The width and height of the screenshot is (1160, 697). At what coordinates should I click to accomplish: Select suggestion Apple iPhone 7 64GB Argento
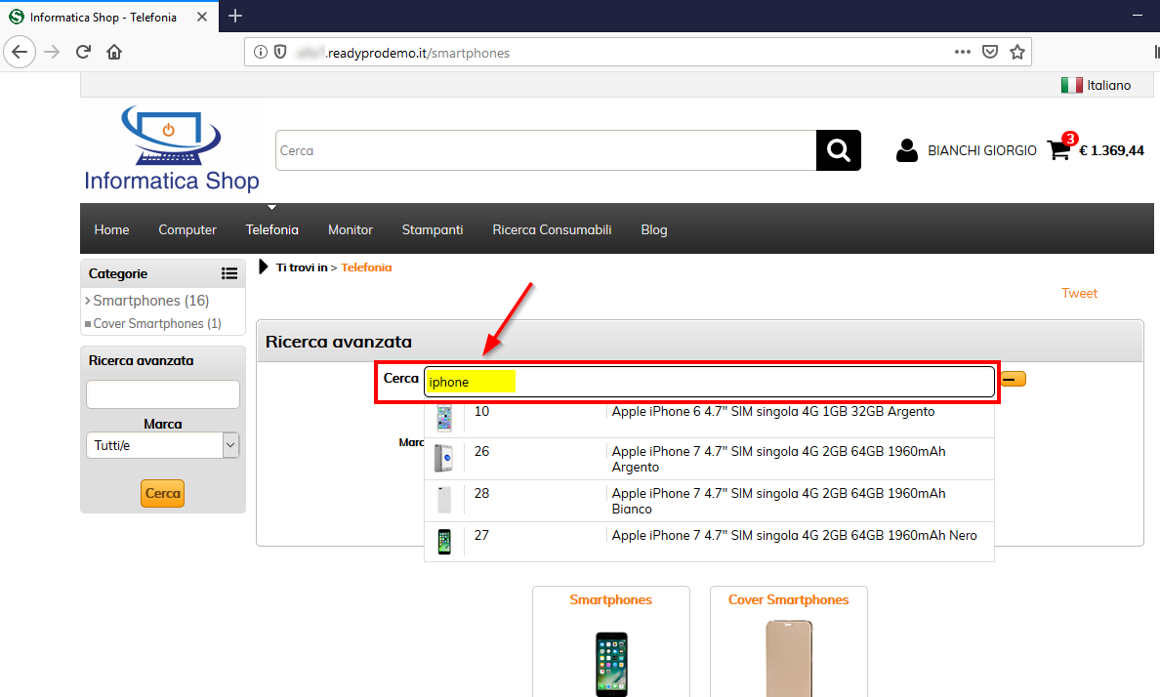click(778, 459)
